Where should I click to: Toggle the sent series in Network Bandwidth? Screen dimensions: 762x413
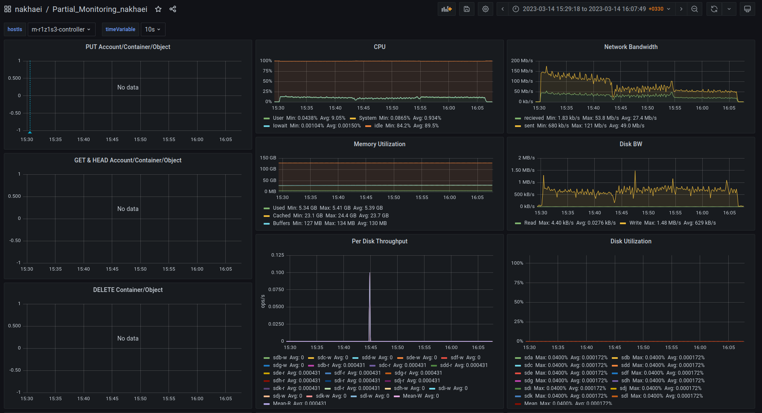click(529, 126)
